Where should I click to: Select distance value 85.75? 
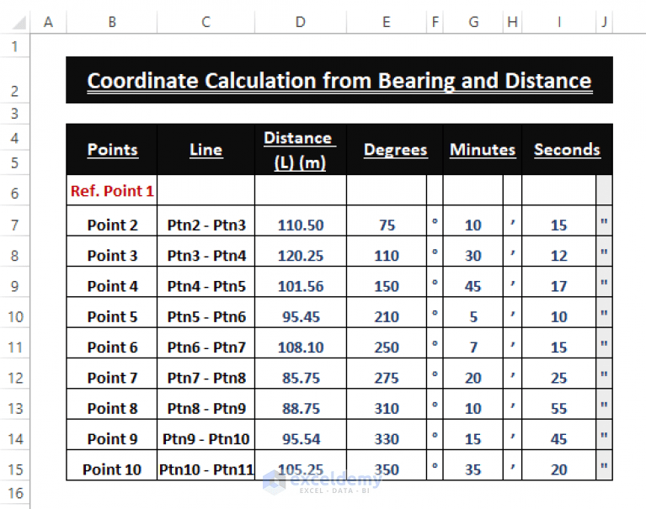[x=301, y=374]
